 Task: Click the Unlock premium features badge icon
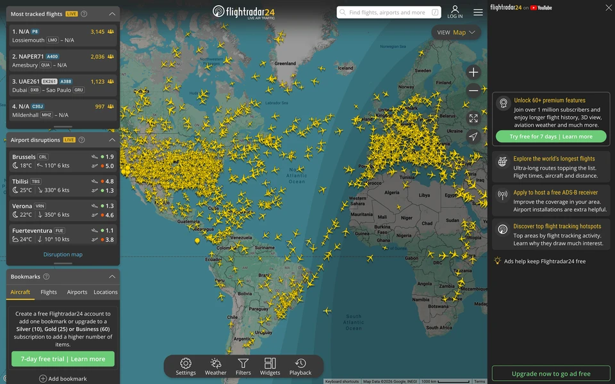pos(504,103)
